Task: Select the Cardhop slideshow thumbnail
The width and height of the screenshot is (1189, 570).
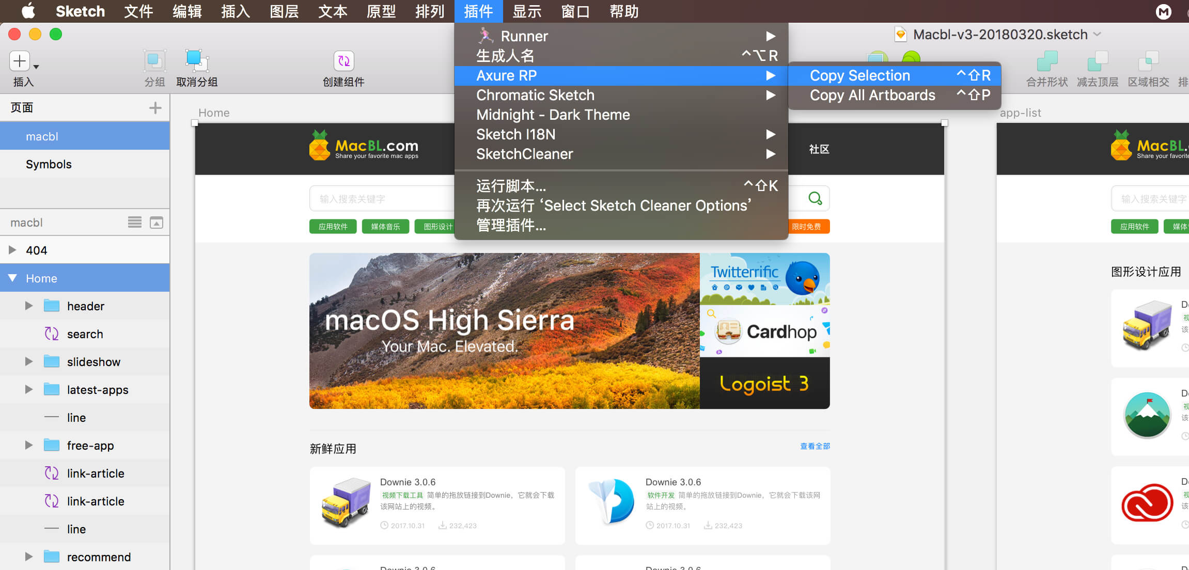Action: (x=764, y=331)
